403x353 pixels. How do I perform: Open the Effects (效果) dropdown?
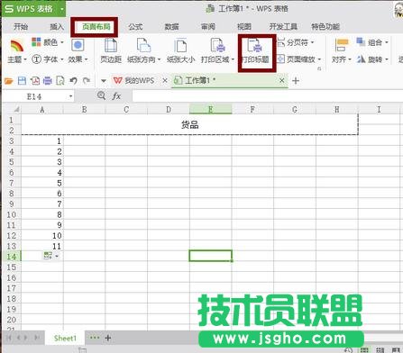click(x=78, y=51)
